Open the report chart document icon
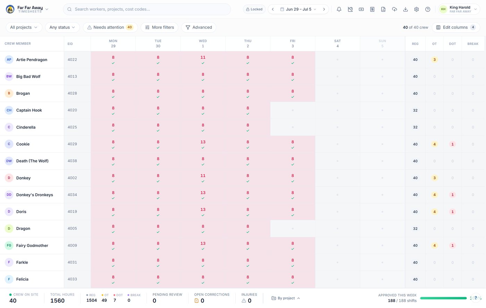 [x=383, y=9]
